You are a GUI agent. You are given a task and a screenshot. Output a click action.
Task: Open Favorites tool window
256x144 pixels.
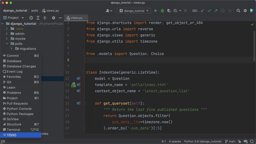pyautogui.click(x=21, y=77)
